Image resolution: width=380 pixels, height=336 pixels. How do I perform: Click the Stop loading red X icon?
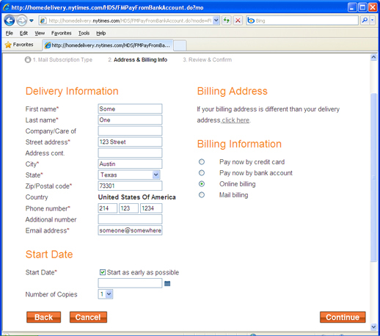[238, 21]
